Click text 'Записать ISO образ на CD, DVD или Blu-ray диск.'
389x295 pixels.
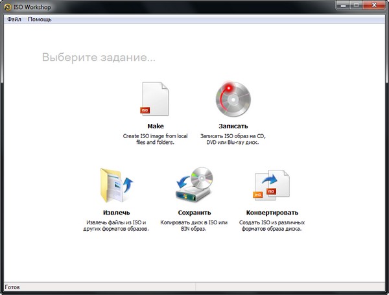(x=233, y=139)
